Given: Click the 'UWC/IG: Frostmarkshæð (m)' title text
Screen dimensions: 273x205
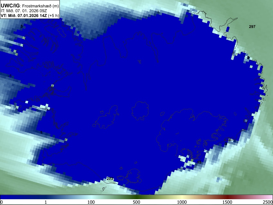Looking at the screenshot, I should click(30, 6).
